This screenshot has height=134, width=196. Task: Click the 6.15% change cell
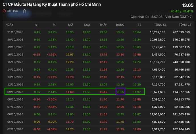52,62
